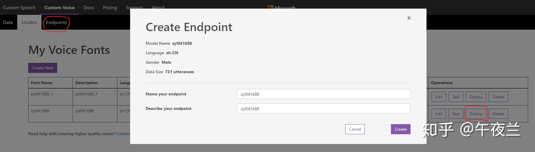Edit the zyl041688 voice font
This screenshot has height=152, width=535.
439,114
